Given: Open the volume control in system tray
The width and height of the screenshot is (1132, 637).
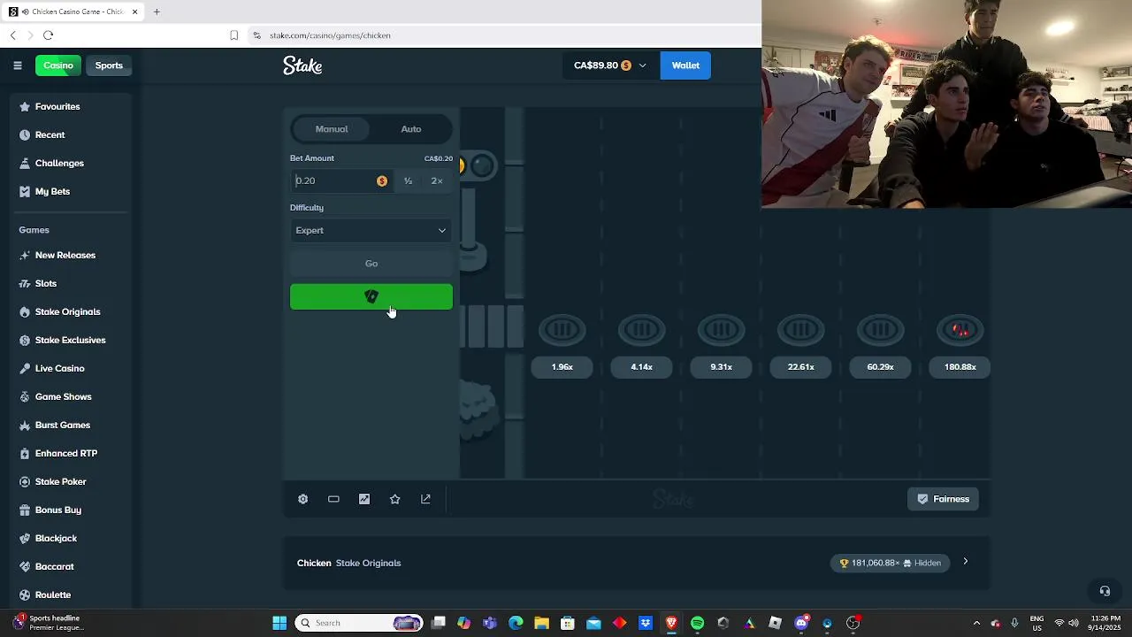Looking at the screenshot, I should 1074,623.
